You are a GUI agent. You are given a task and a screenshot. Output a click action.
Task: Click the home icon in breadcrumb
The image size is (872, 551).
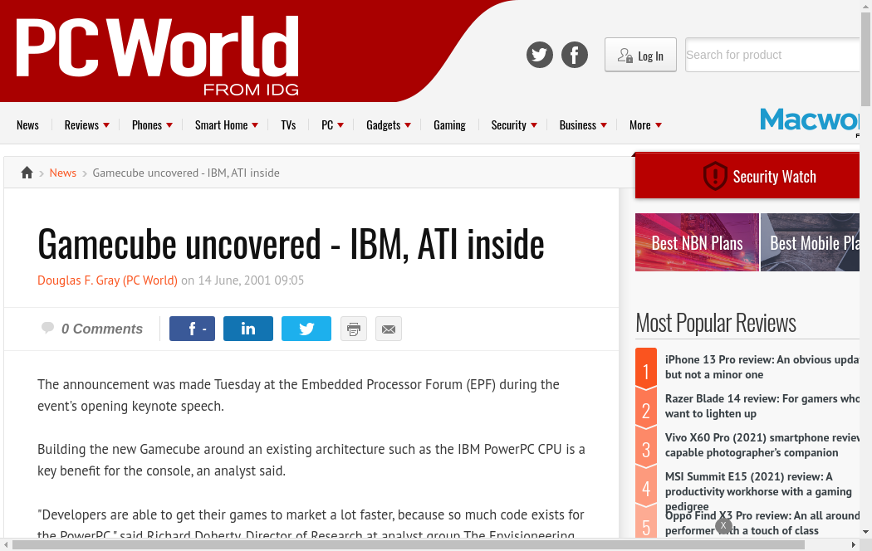[x=27, y=173]
